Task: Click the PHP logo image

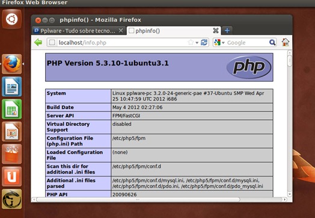Action: (x=249, y=67)
